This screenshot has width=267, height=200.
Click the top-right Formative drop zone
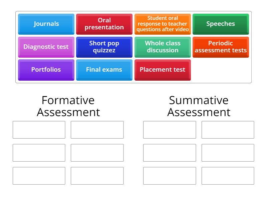(x=97, y=130)
